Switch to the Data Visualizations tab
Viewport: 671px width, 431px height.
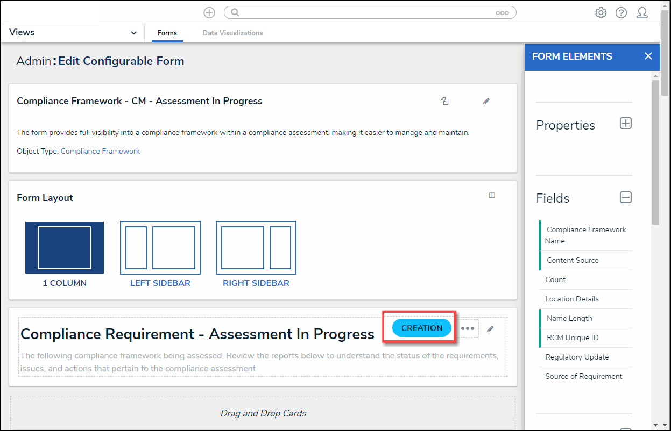tap(232, 33)
